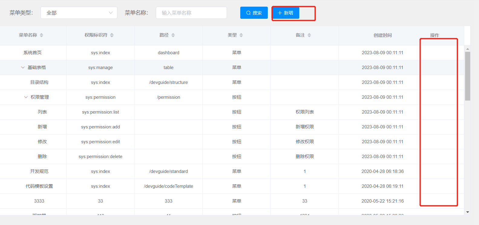This screenshot has height=225, width=479.
Task: Collapse the 基础表格 tree row
Action: pos(23,68)
